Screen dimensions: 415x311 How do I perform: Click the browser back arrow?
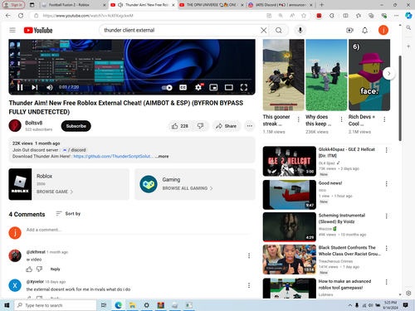(8, 16)
